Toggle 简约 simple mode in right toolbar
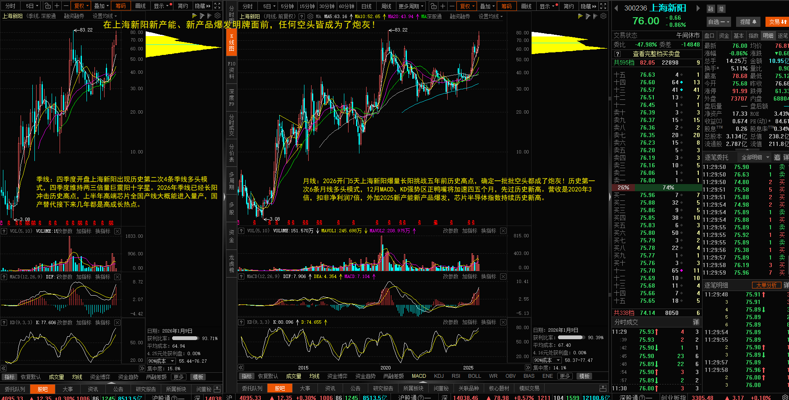 point(569,6)
